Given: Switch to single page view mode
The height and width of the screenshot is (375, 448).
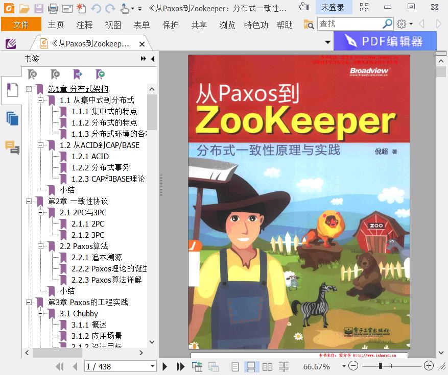Looking at the screenshot, I should pos(235,366).
